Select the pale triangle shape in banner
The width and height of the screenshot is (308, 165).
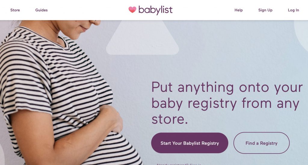(142, 37)
